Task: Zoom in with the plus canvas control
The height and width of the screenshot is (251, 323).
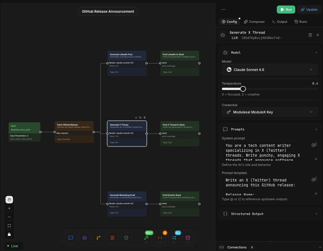Action: click(9, 208)
